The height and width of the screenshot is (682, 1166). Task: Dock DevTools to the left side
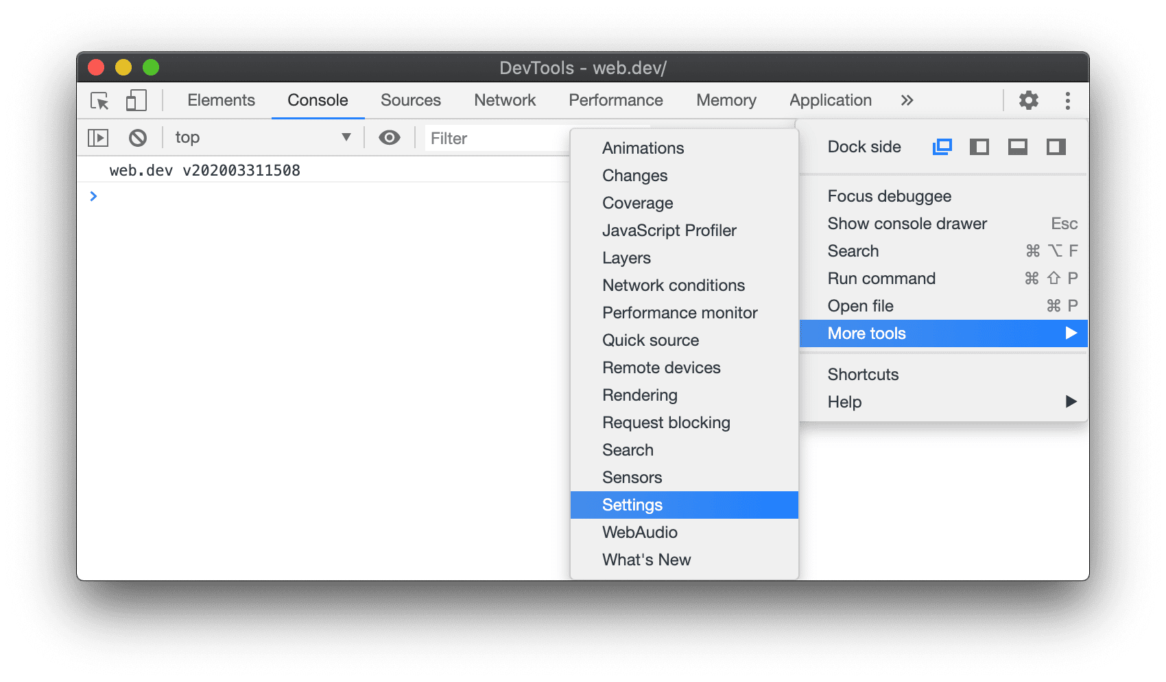[979, 146]
